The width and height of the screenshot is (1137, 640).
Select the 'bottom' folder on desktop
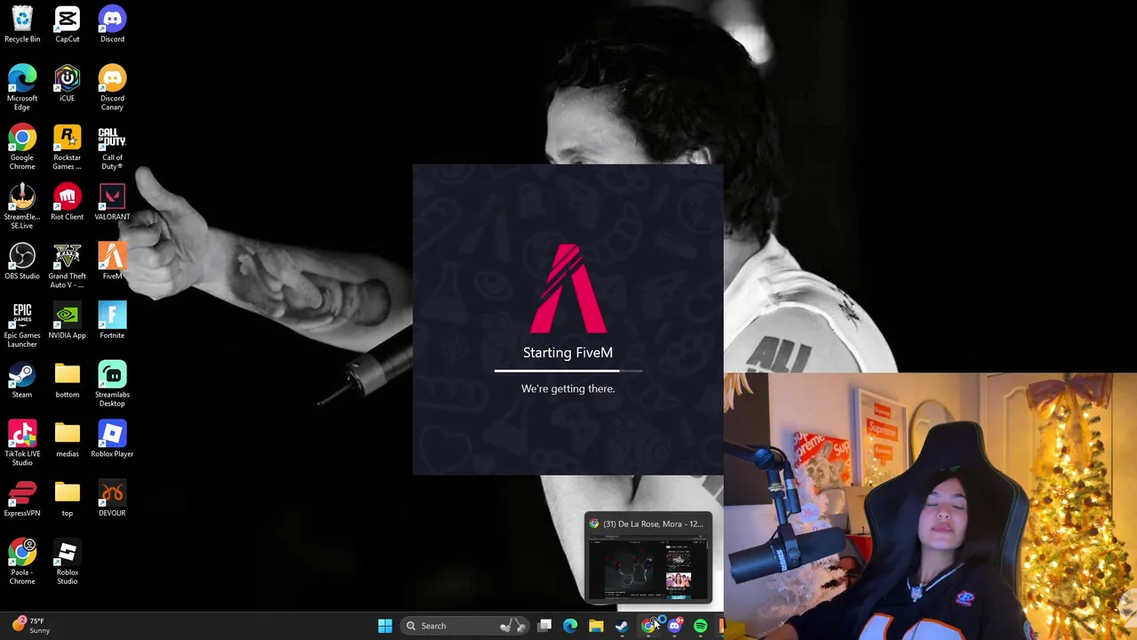(68, 380)
